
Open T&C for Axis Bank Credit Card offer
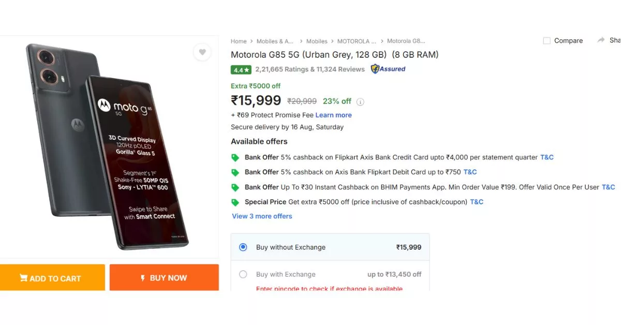tap(546, 157)
